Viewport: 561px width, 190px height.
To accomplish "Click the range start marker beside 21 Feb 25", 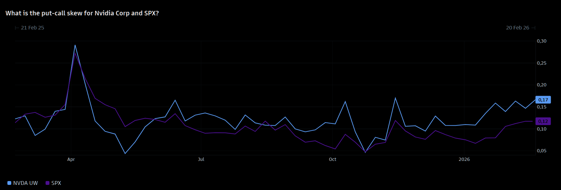I will (x=17, y=28).
